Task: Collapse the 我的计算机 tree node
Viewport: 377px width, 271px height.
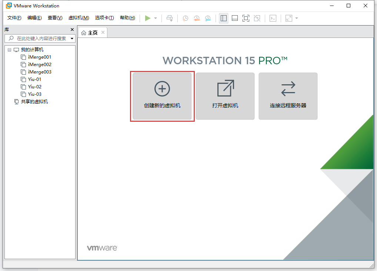Action: 9,50
